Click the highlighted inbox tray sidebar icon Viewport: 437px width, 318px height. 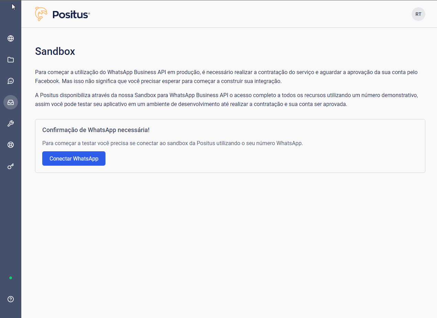11,102
